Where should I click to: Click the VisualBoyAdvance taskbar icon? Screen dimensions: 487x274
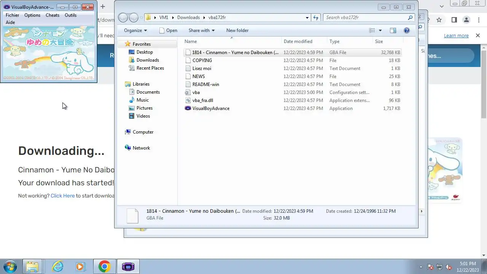(x=128, y=267)
